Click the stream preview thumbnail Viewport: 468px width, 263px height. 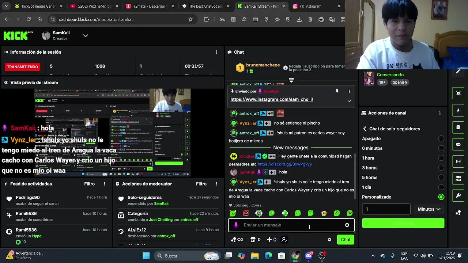point(112,132)
